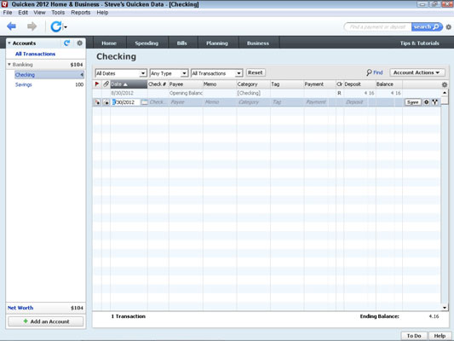The height and width of the screenshot is (341, 454).
Task: Open All Transactions in the sidebar
Action: [35, 54]
